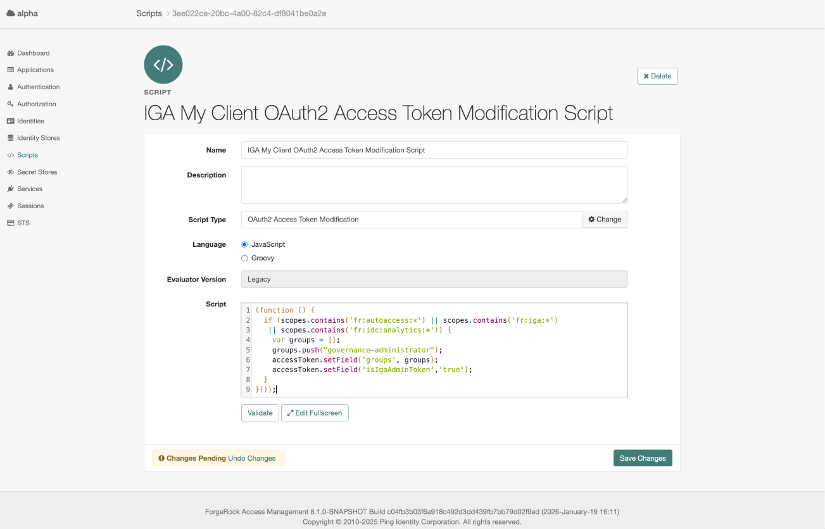
Task: Click the green script code badge icon
Action: pyautogui.click(x=163, y=64)
